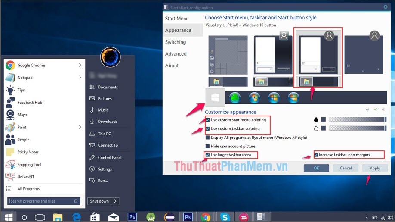Click the volume icon in the system tray
The width and height of the screenshot is (395, 222).
click(390, 217)
